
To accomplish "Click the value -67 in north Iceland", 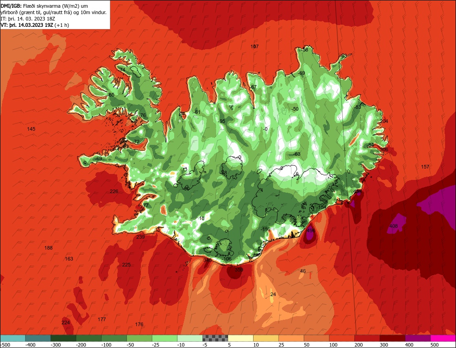I will [x=253, y=87].
